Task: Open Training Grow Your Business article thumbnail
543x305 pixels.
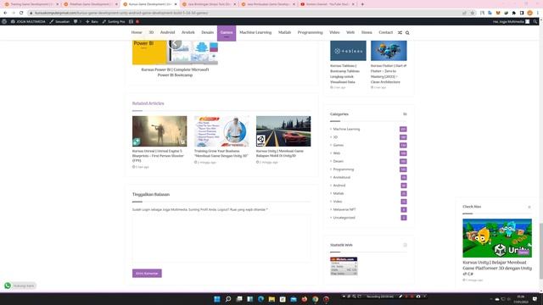Action: [x=221, y=131]
